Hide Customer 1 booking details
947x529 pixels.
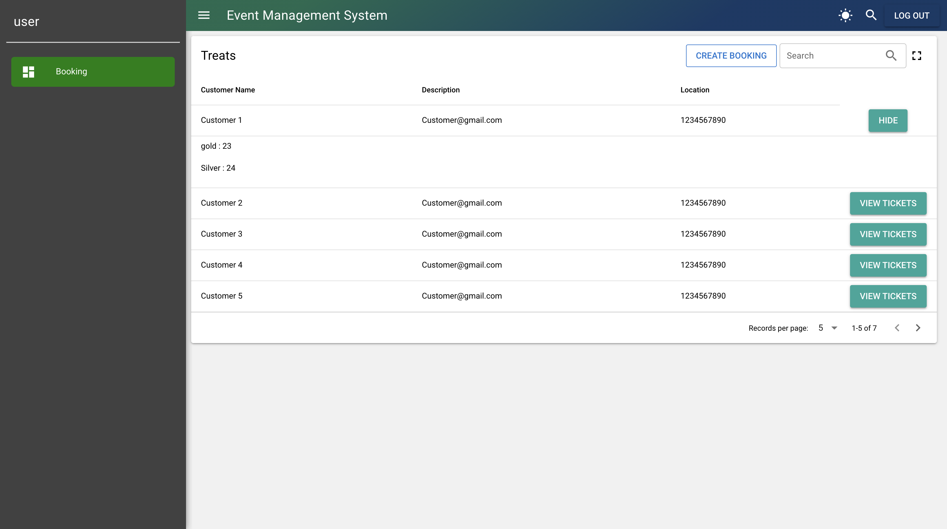coord(888,120)
